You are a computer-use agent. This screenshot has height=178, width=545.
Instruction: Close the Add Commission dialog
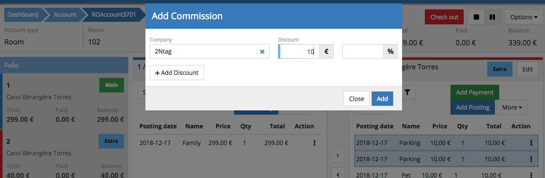(x=356, y=99)
